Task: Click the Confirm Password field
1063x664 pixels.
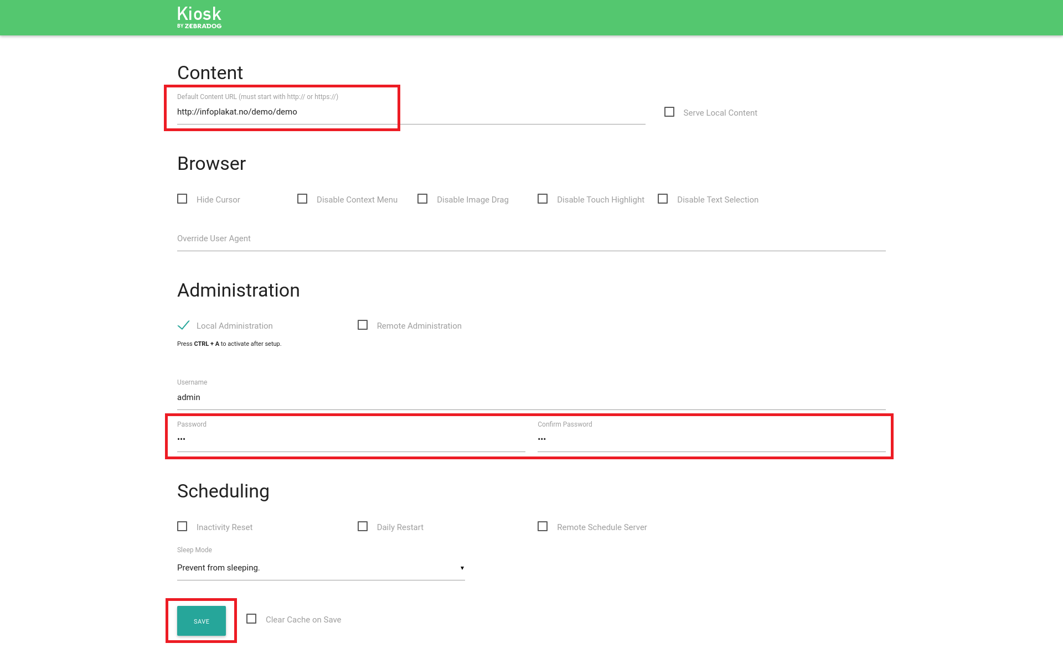Action: [x=711, y=439]
